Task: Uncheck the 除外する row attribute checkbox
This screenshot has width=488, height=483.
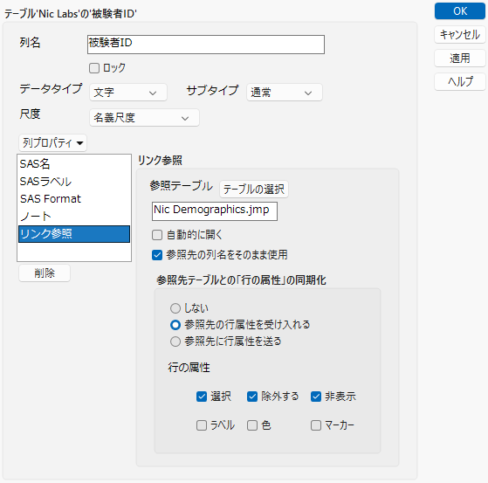Action: point(252,397)
